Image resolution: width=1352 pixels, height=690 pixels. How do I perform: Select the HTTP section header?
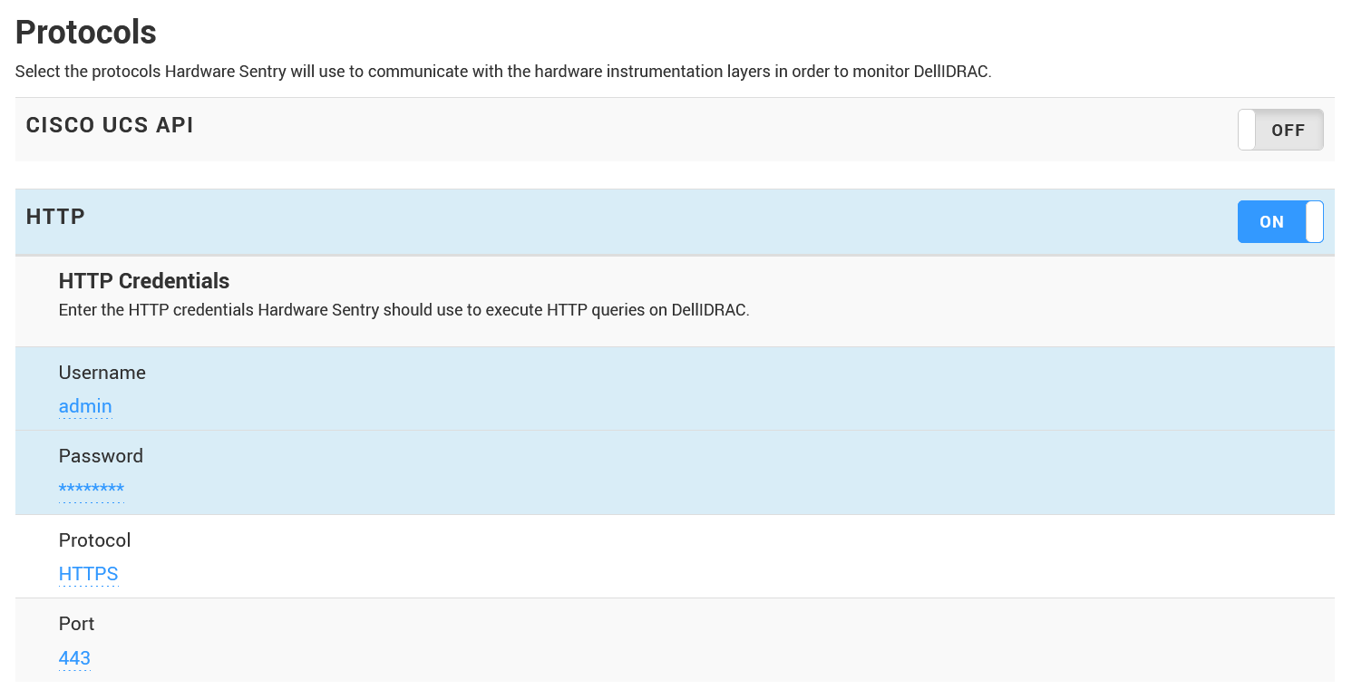[x=55, y=216]
